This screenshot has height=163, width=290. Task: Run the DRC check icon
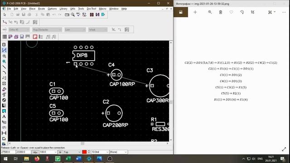coord(78,14)
